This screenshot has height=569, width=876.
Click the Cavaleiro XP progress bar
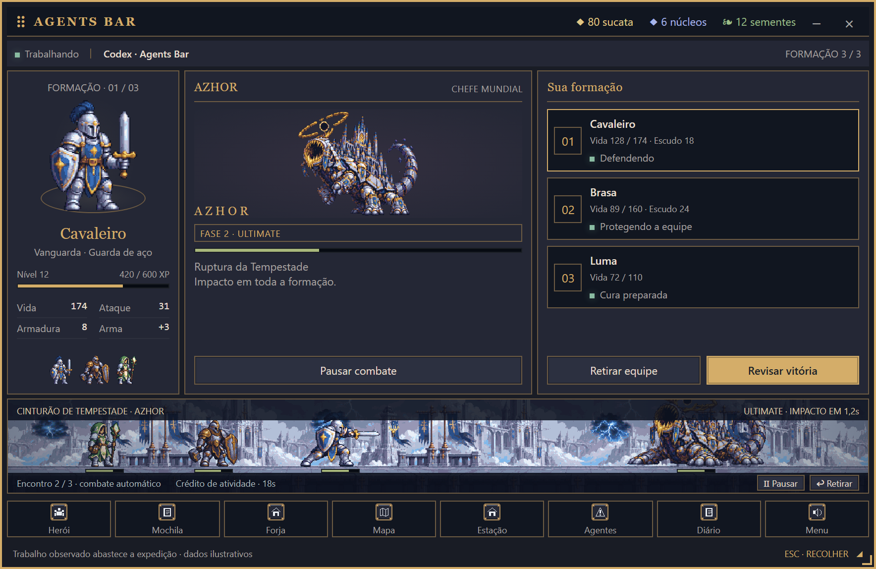pyautogui.click(x=93, y=286)
